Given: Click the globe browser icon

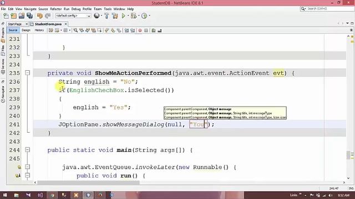Looking at the screenshot, I should click(x=97, y=16).
